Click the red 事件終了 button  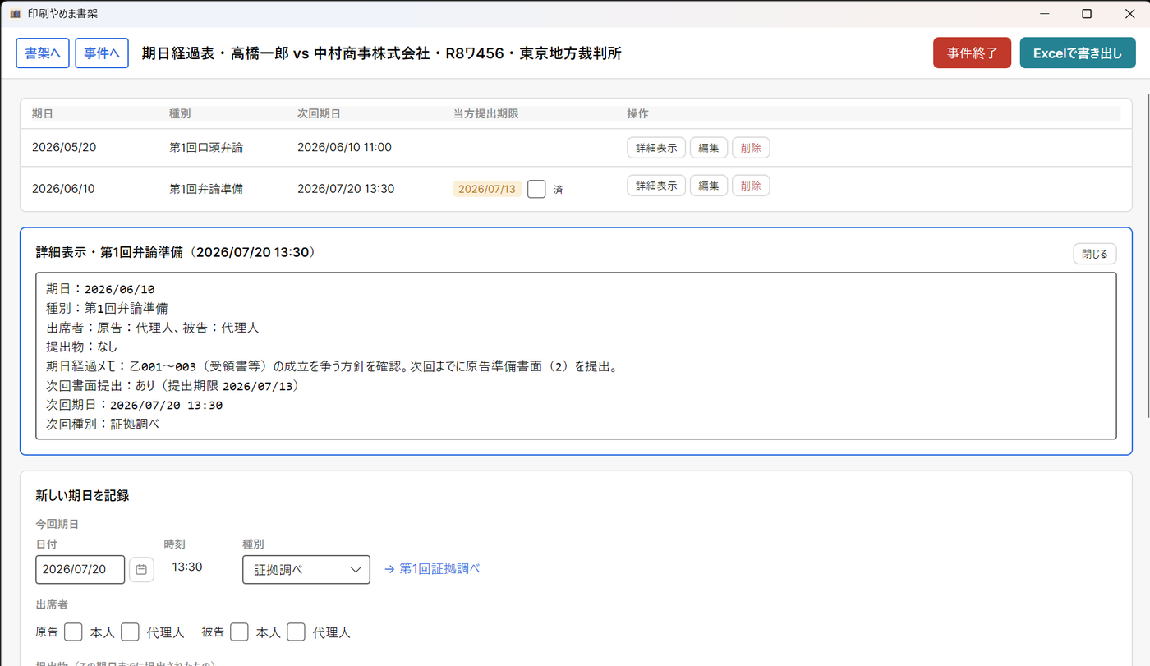(972, 53)
